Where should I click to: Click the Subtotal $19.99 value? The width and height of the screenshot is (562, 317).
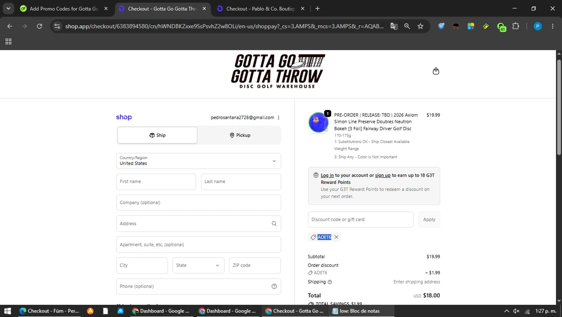pyautogui.click(x=433, y=257)
